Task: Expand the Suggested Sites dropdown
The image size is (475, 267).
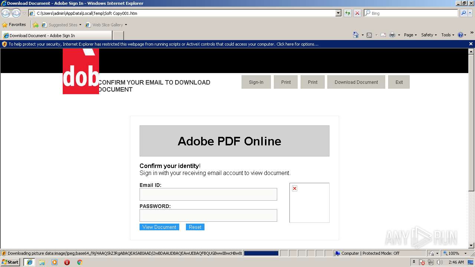Action: click(x=80, y=25)
